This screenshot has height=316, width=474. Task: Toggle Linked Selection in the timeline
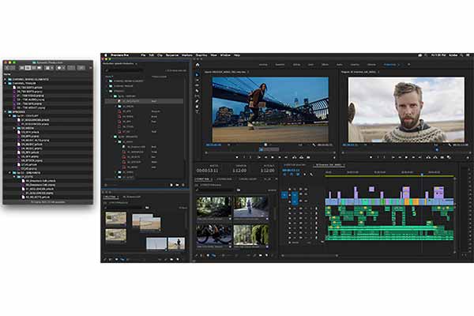pyautogui.click(x=298, y=175)
